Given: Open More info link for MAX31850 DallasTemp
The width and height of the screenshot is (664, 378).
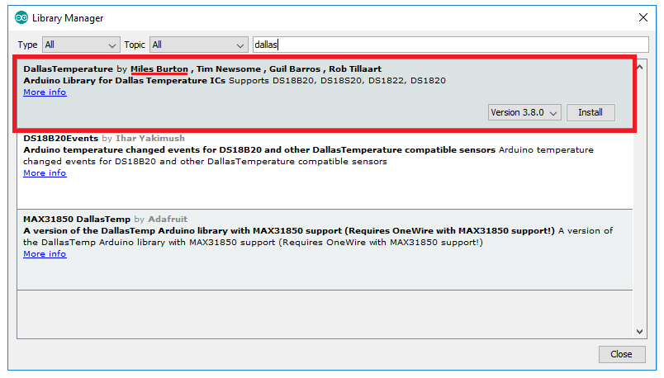Looking at the screenshot, I should coord(45,254).
